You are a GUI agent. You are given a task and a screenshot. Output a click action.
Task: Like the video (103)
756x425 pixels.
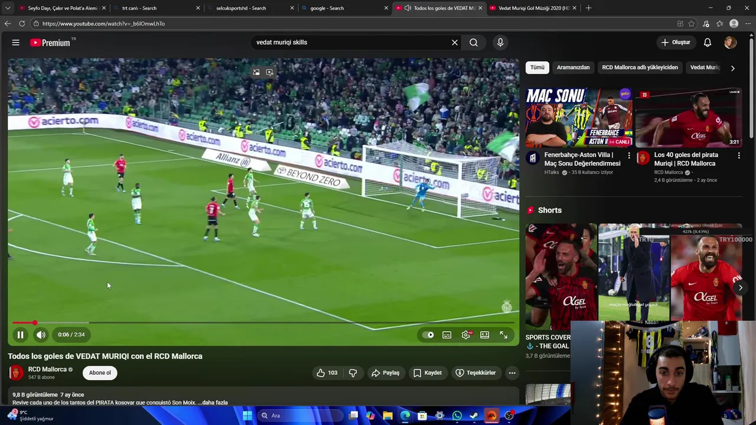click(327, 372)
